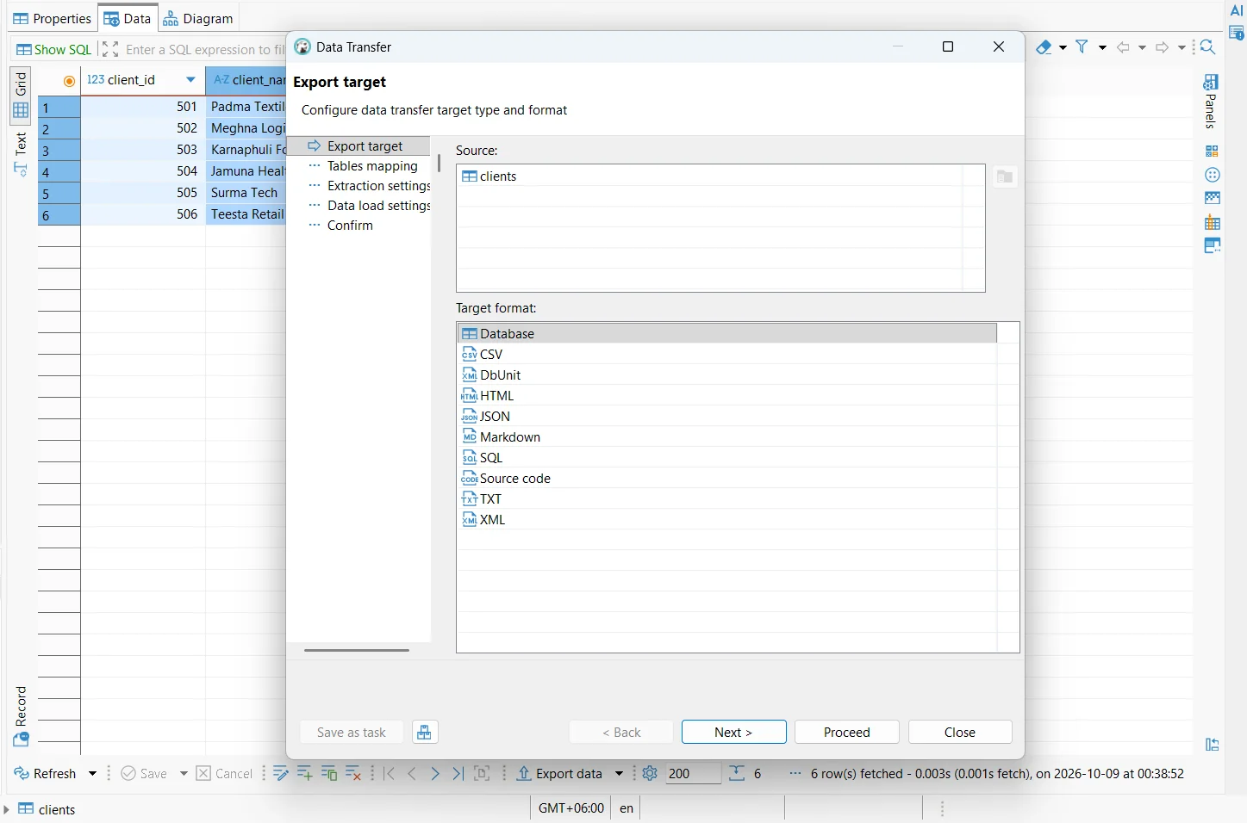Open the client_id column header dropdown arrow
Image resolution: width=1247 pixels, height=823 pixels.
coord(191,79)
